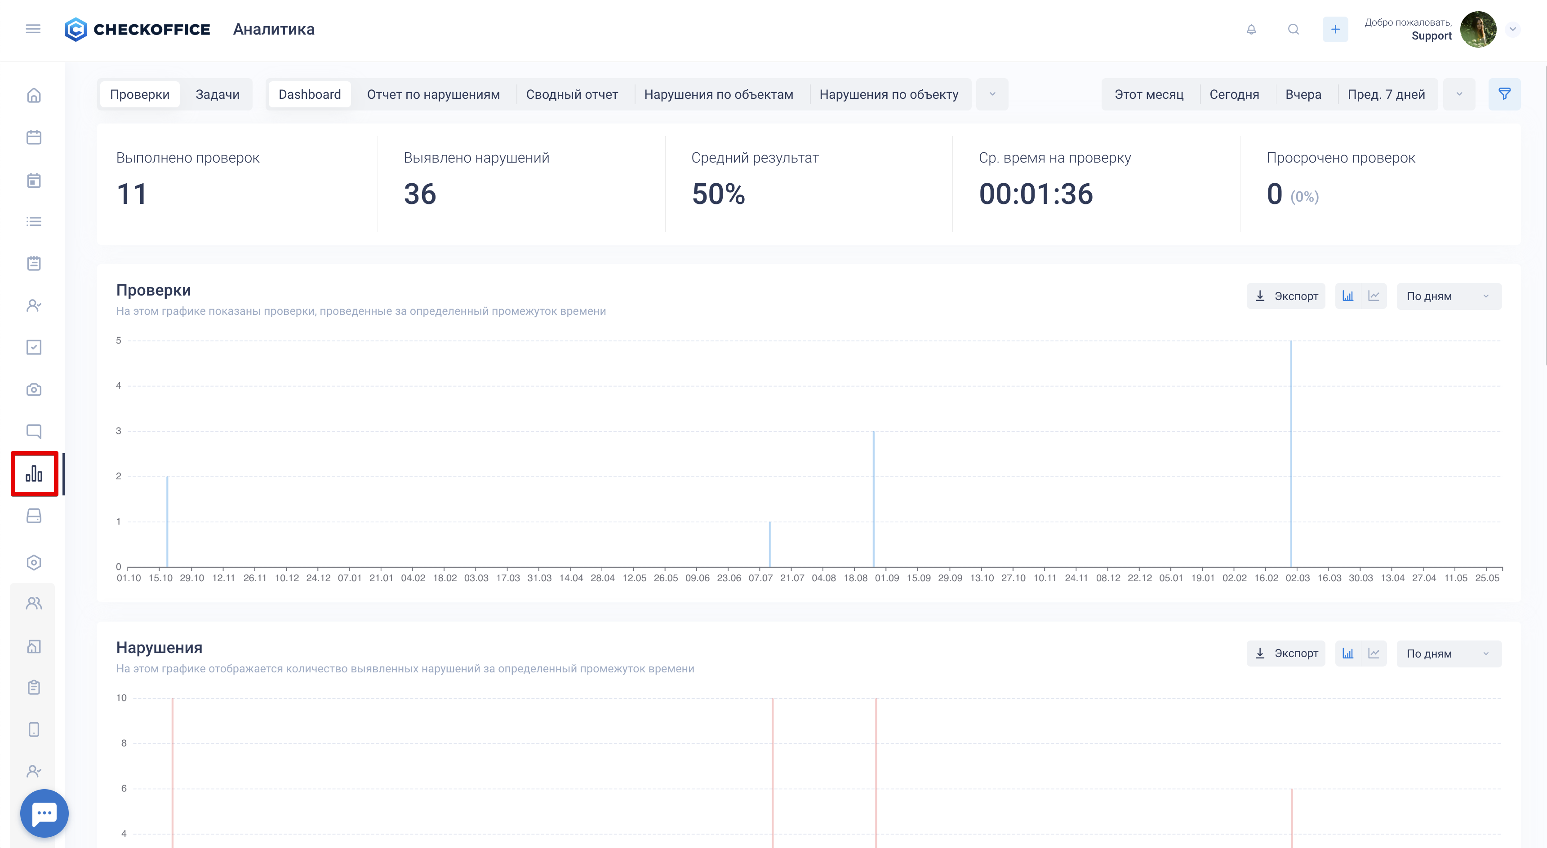Click Экспорт button in Нарушения section
Viewport: 1547px width, 848px height.
[x=1286, y=654]
